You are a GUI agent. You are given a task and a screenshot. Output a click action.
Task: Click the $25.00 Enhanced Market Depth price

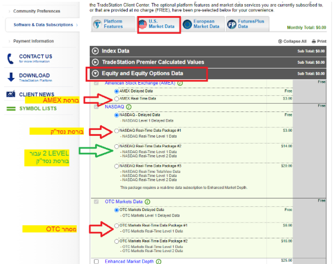pyautogui.click(x=287, y=260)
